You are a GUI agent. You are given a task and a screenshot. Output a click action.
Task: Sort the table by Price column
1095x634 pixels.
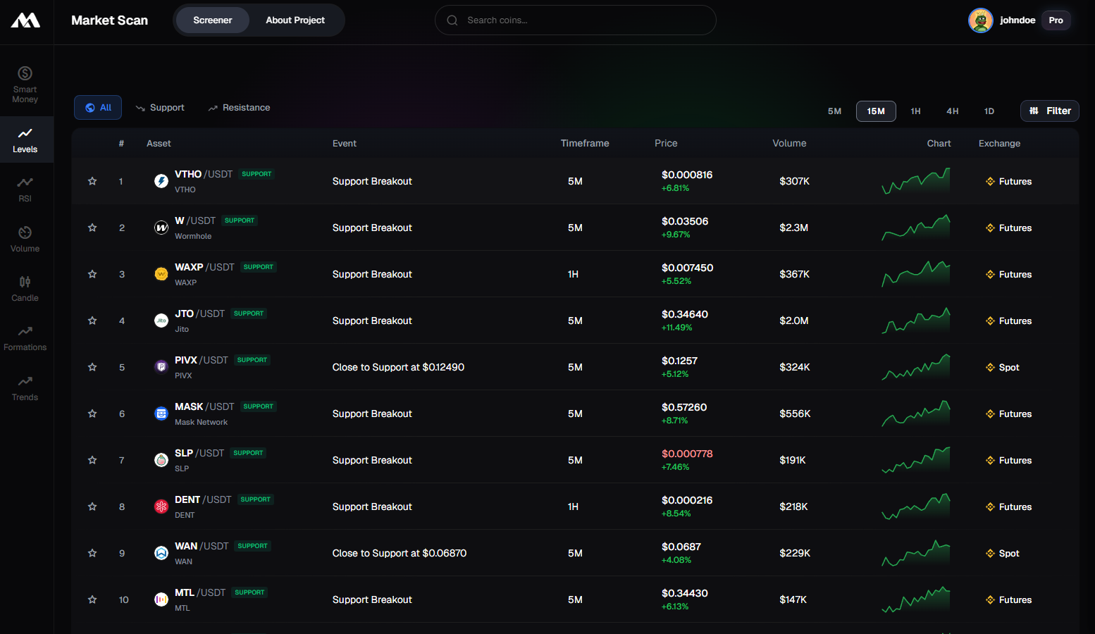tap(666, 143)
